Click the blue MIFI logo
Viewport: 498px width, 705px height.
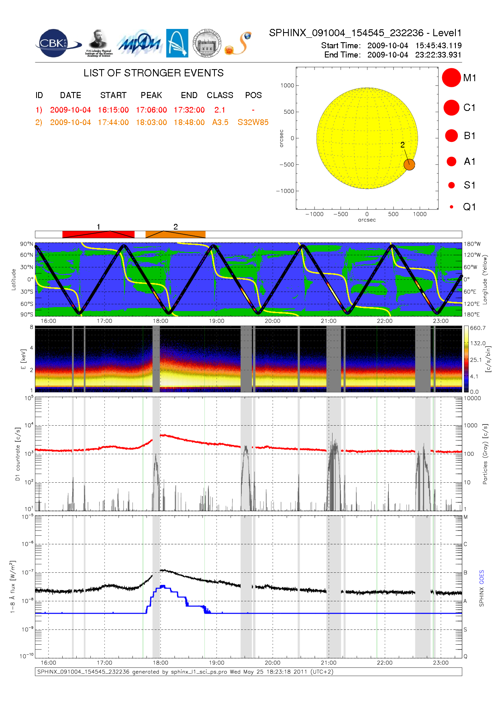point(139,43)
